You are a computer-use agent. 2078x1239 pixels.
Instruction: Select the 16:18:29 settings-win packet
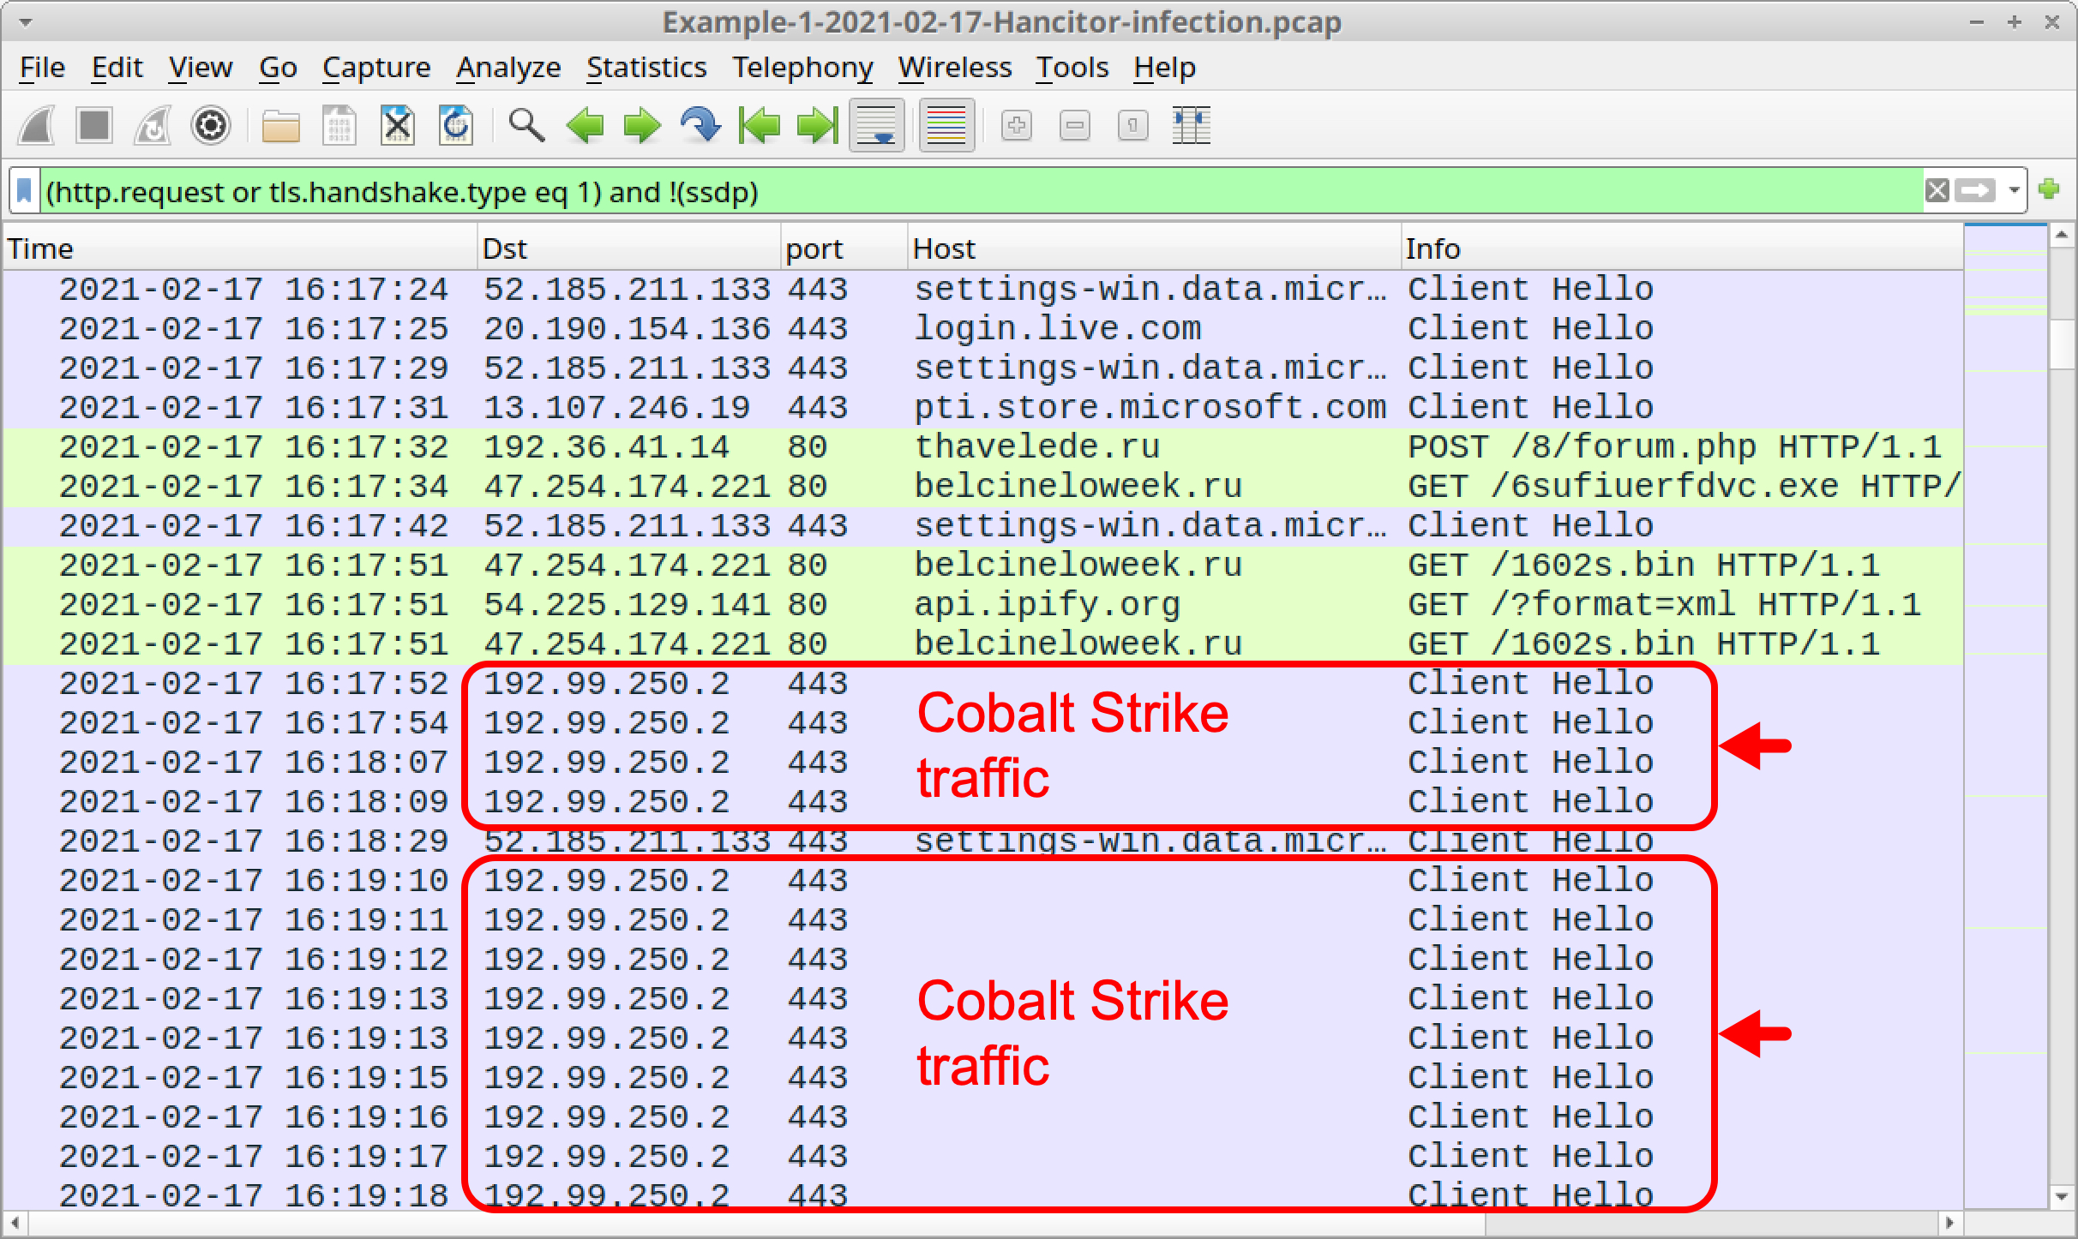tap(983, 841)
